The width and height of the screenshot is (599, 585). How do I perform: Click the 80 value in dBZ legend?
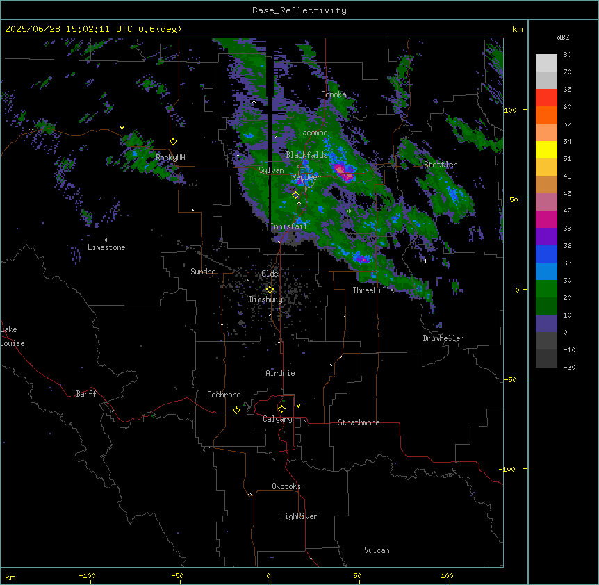567,55
